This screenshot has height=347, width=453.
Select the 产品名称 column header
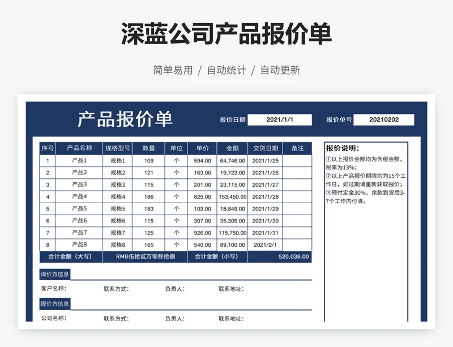coord(79,148)
